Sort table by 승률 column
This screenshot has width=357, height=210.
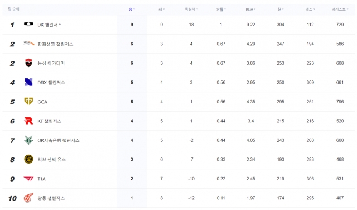[x=221, y=9]
